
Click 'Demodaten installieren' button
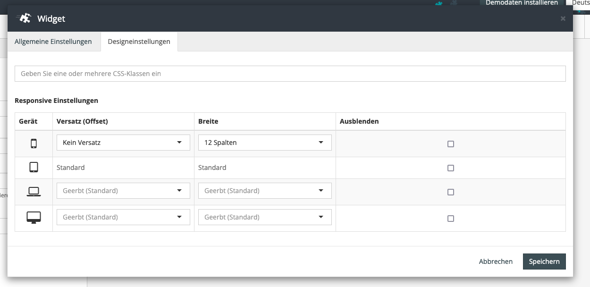click(x=522, y=3)
